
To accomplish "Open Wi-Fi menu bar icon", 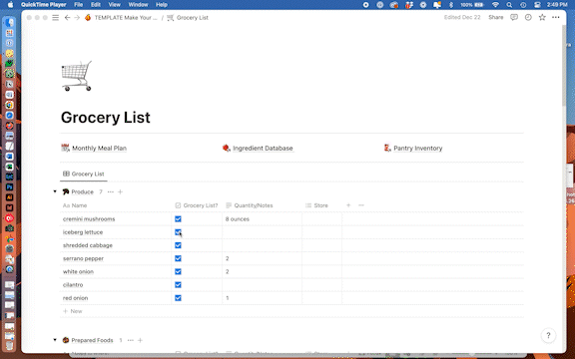I will pos(495,5).
